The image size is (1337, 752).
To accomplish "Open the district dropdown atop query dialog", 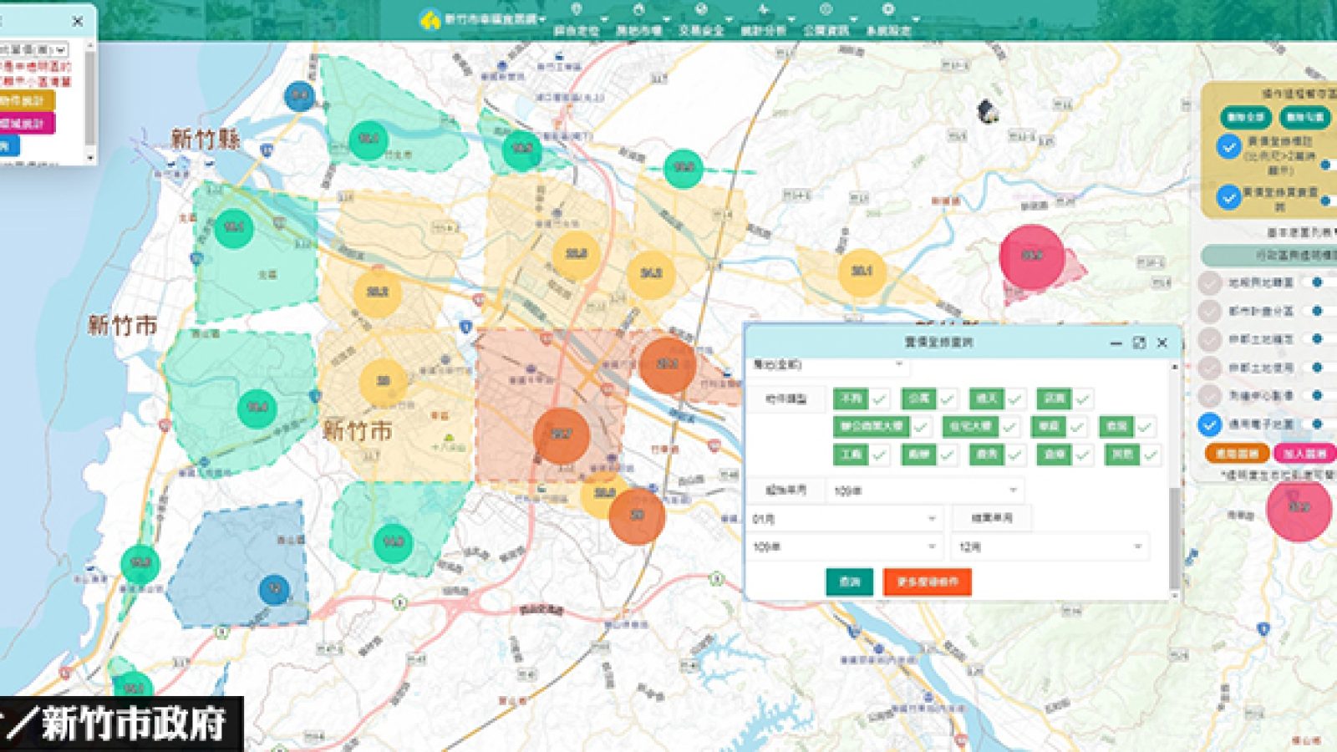I will point(827,365).
